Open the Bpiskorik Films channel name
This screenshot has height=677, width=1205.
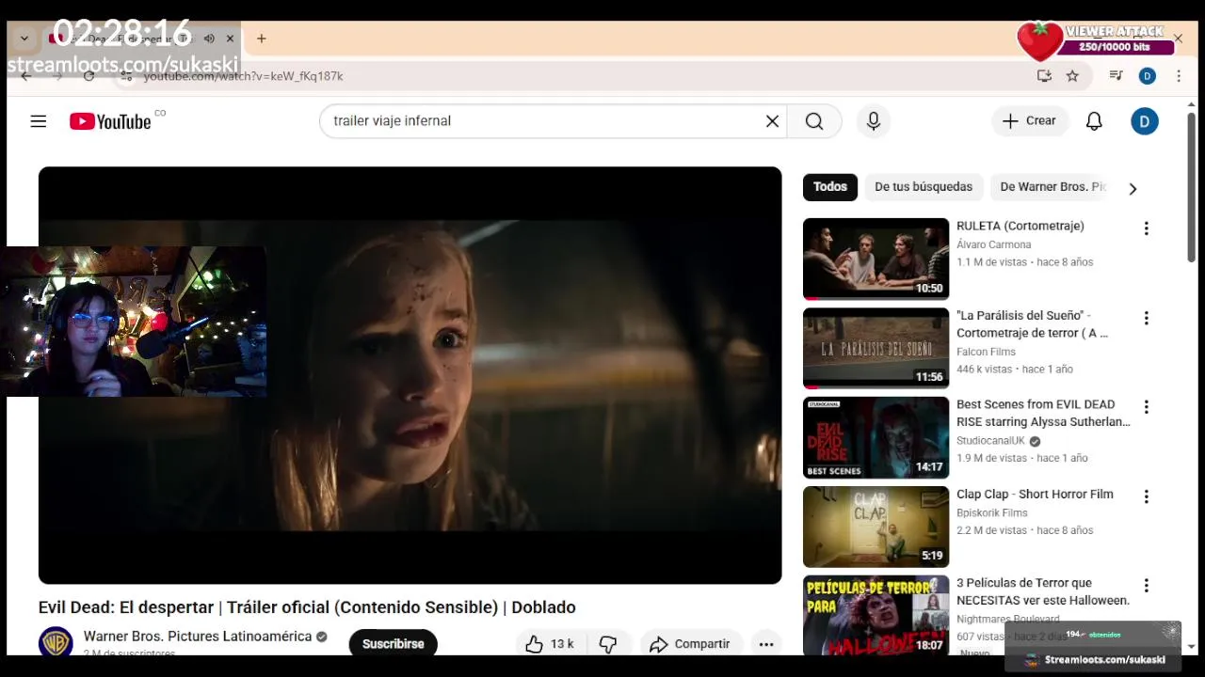[x=991, y=512]
